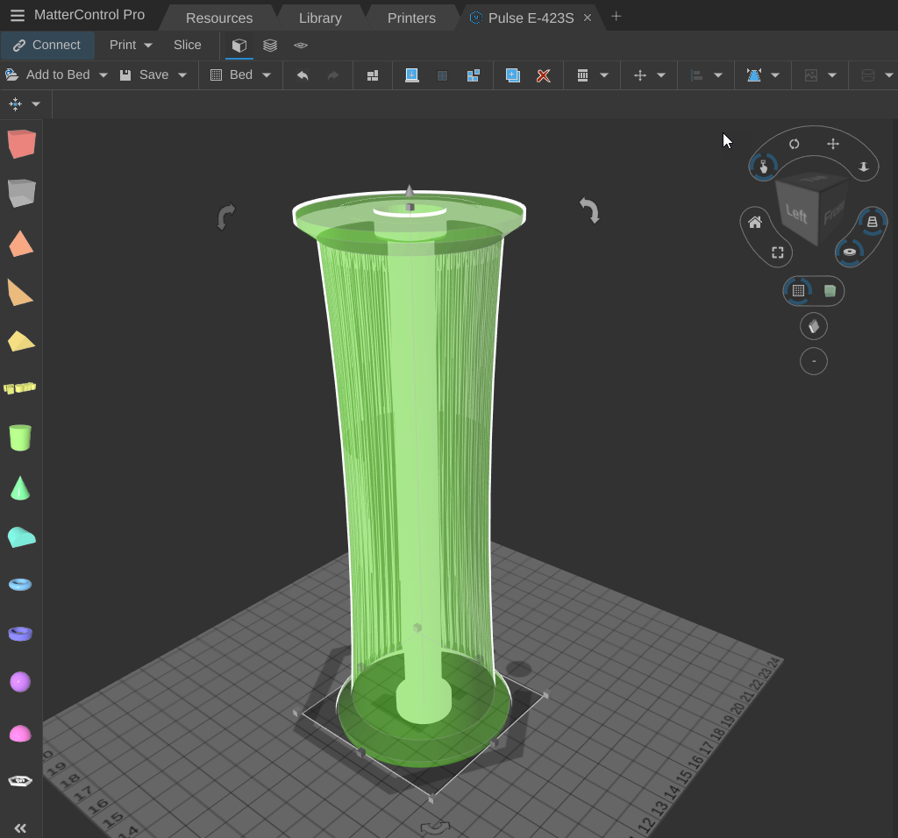Connect to the printer

[47, 46]
